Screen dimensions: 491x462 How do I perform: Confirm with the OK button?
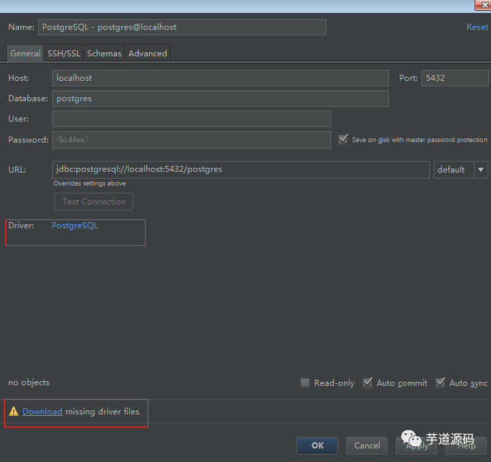(317, 446)
